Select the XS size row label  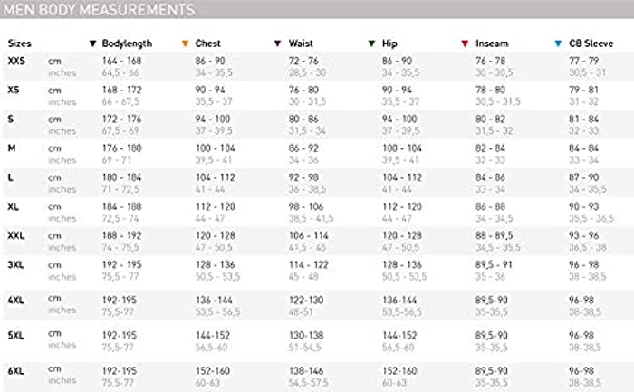(x=14, y=90)
